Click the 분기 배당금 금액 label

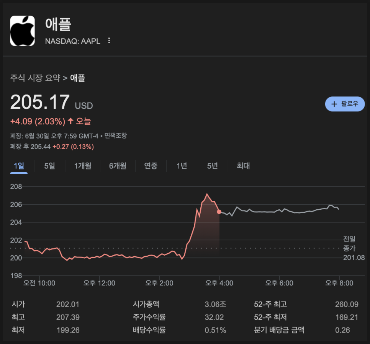click(279, 330)
